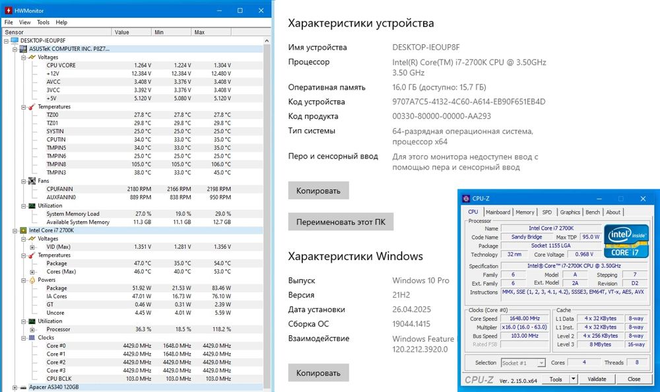The width and height of the screenshot is (660, 392).
Task: Open the File menu in HWMonitor
Action: [9, 22]
